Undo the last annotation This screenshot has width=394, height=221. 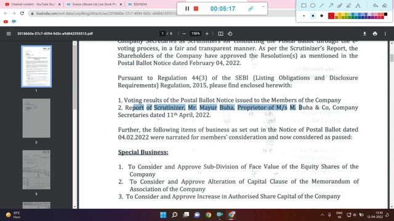tap(376, 6)
